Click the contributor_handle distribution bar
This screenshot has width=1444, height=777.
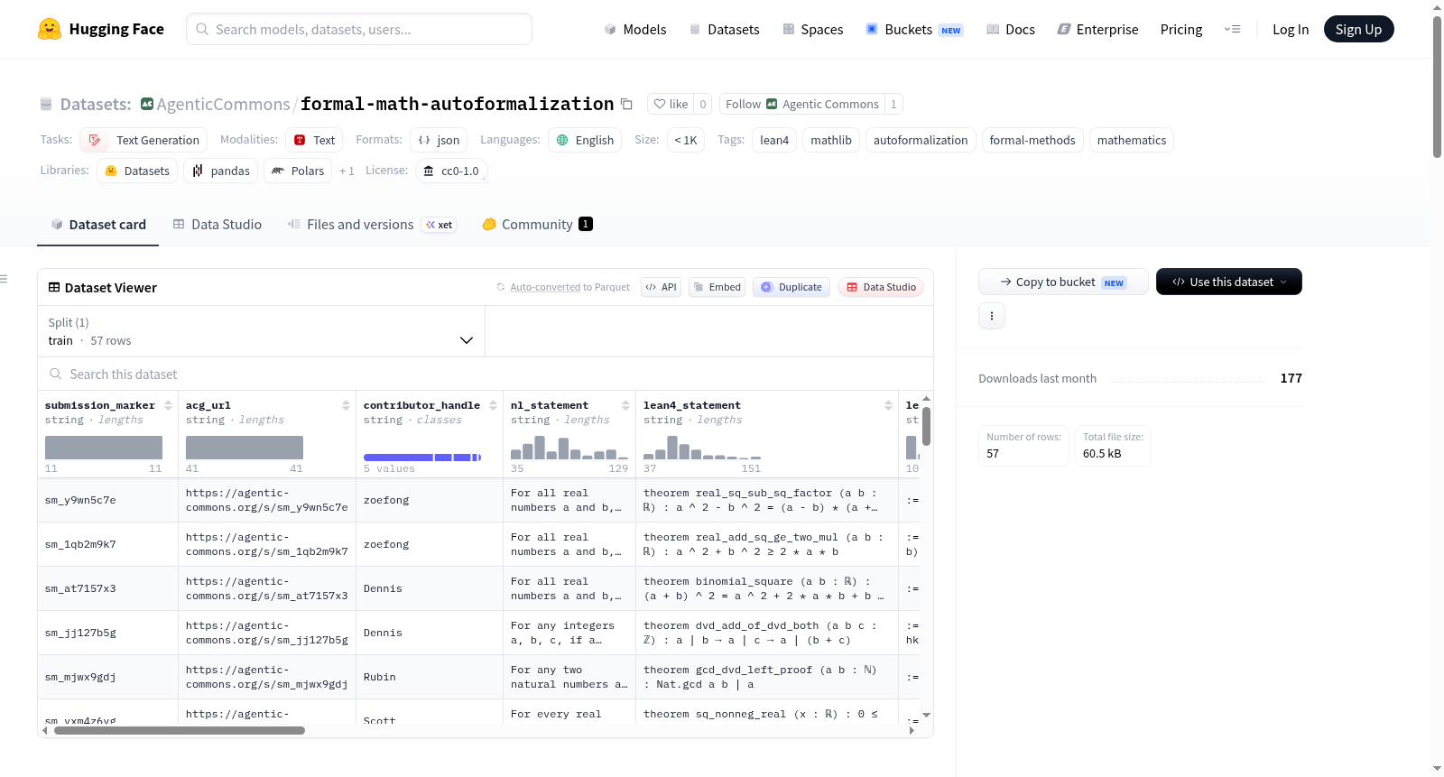(422, 458)
